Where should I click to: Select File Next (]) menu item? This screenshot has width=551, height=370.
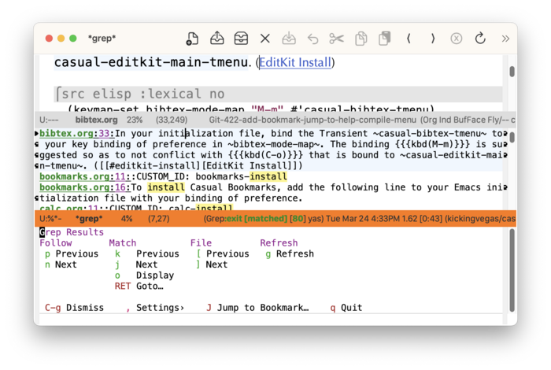coord(212,265)
